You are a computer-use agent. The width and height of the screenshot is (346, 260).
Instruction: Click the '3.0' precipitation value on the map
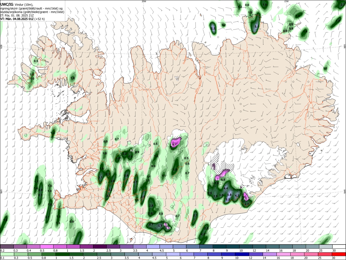221,195
